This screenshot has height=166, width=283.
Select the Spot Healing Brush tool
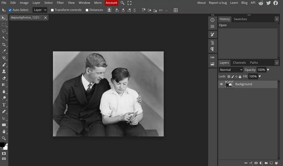4,58
